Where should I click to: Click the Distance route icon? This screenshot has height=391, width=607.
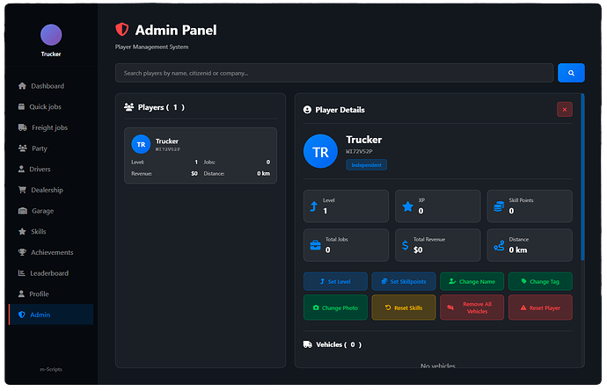pos(499,245)
